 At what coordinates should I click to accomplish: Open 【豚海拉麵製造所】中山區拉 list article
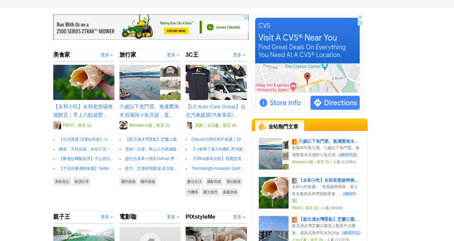pyautogui.click(x=86, y=159)
